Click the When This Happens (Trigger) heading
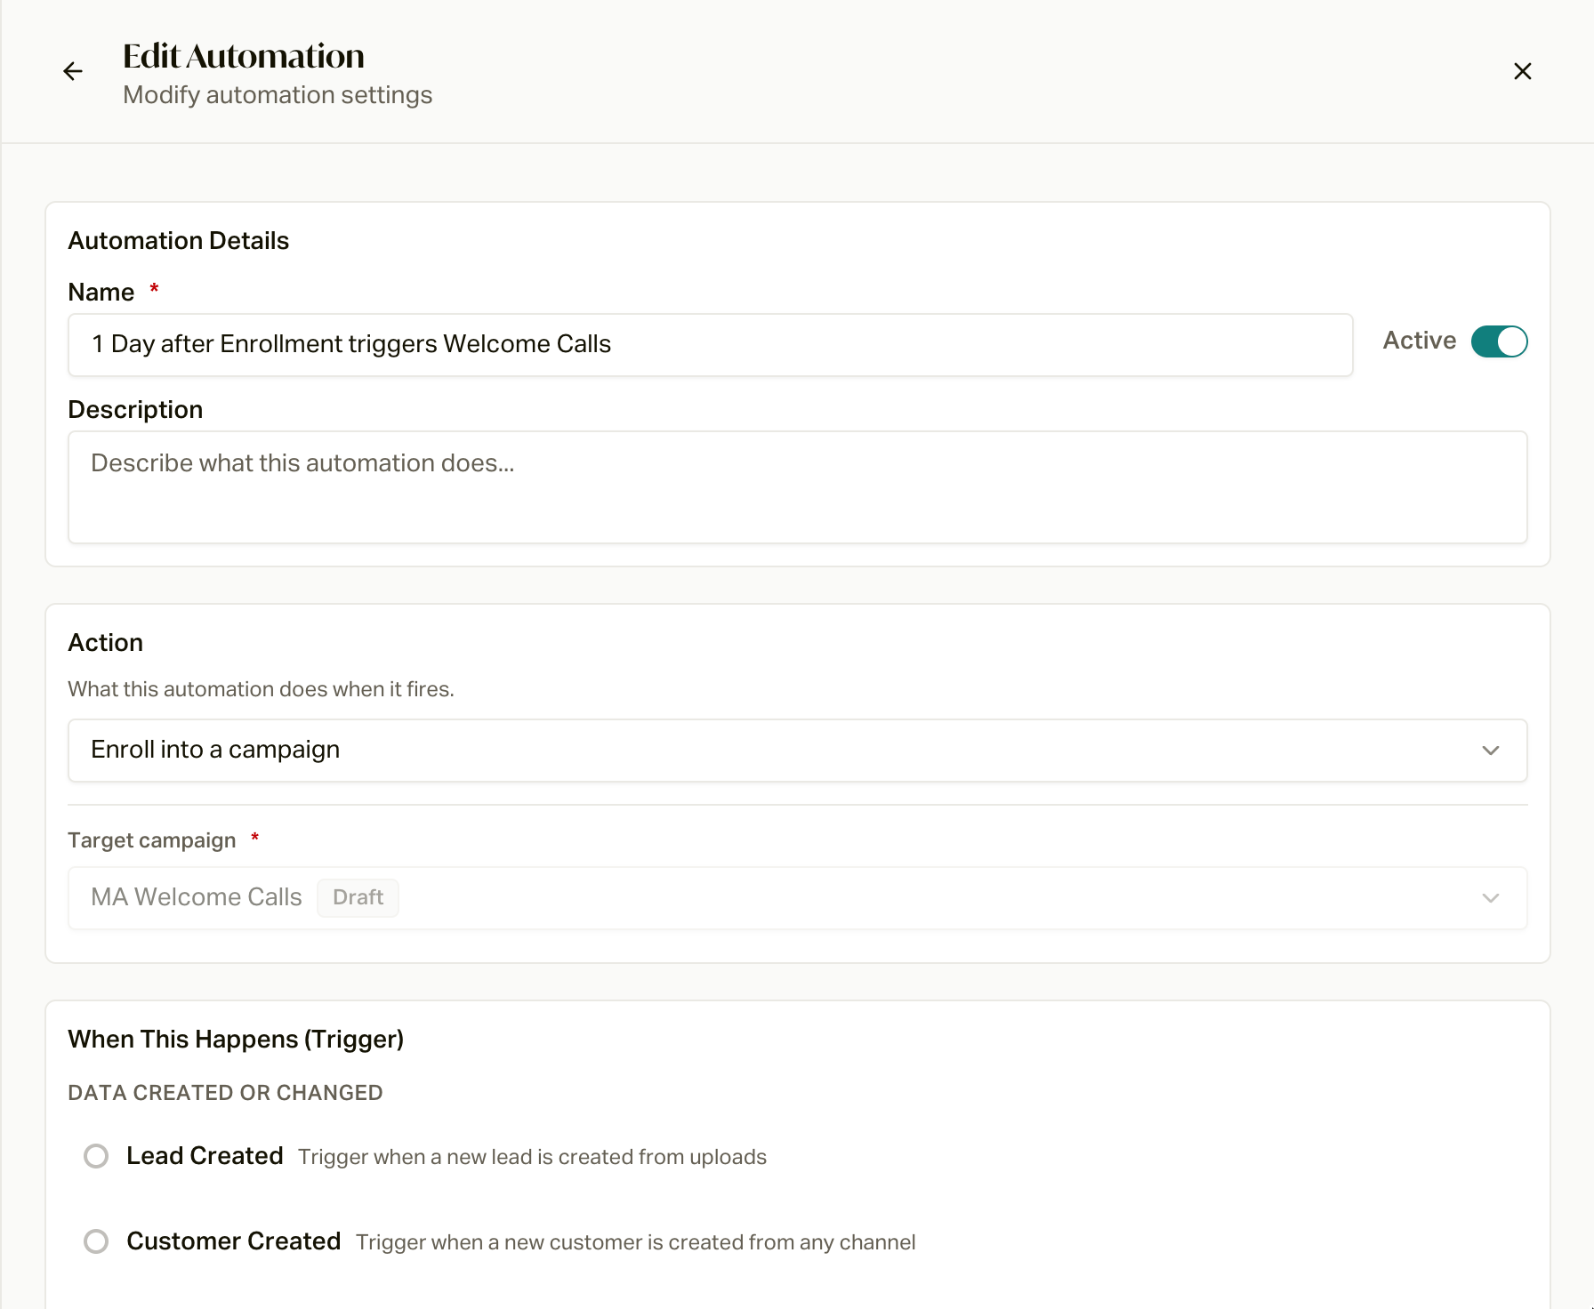Screen dimensions: 1594x1309 [x=236, y=1040]
